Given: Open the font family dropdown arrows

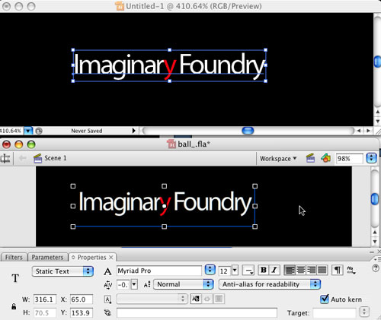Looking at the screenshot, I should [x=210, y=270].
